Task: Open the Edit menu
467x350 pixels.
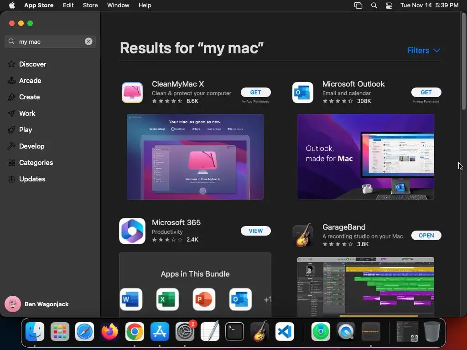Action: pos(68,5)
